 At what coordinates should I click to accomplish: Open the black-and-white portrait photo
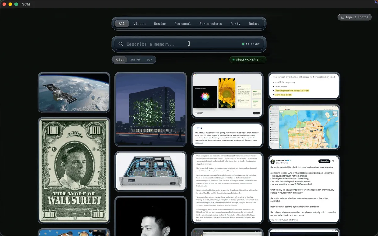[151, 216]
